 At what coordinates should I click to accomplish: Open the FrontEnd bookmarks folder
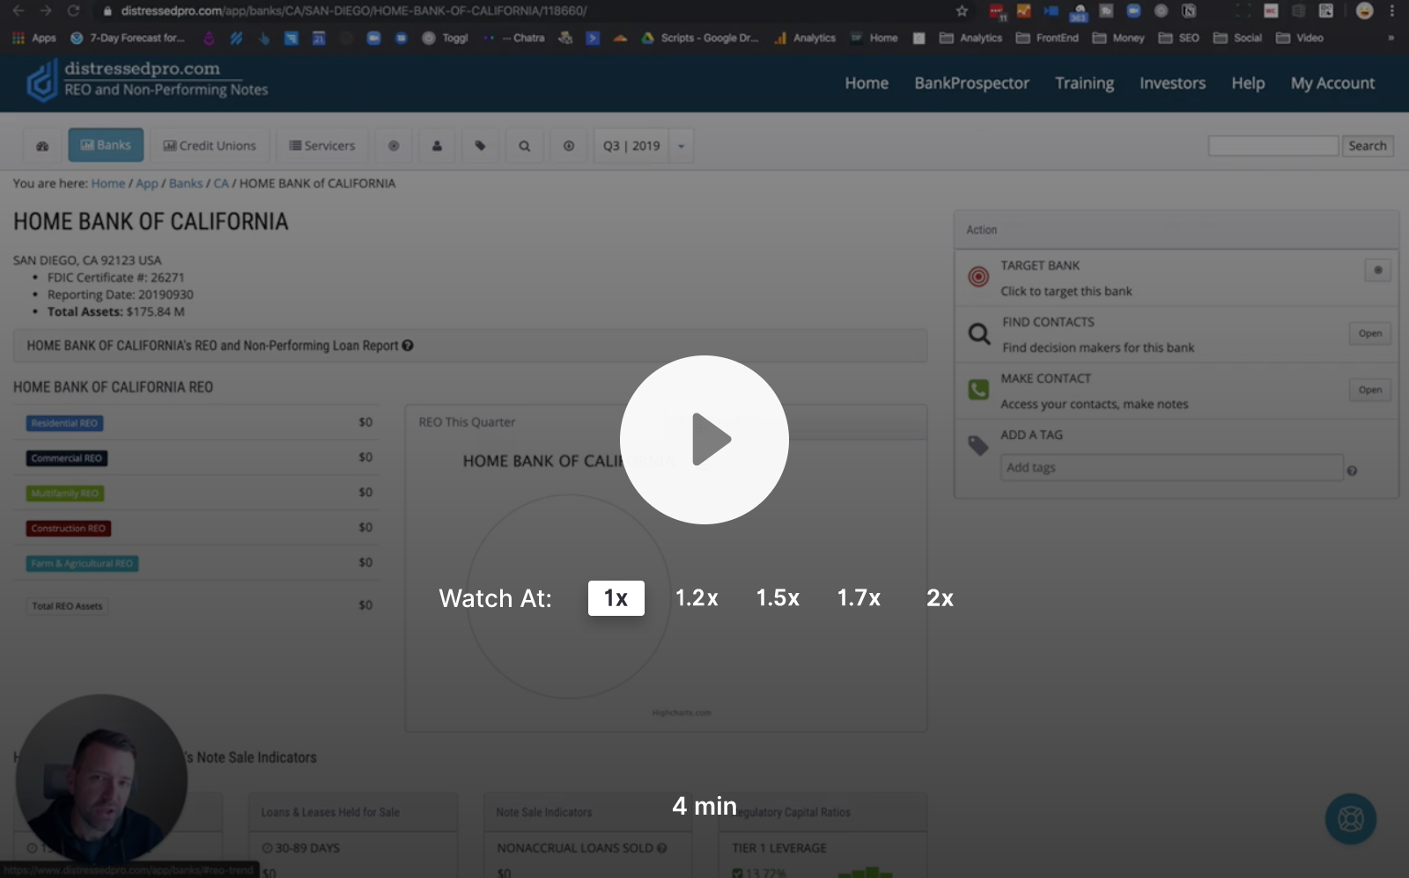coord(1047,38)
